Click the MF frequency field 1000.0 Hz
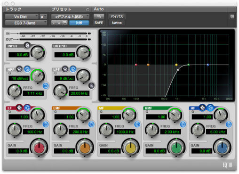This screenshot has width=239, height=174. pyautogui.click(x=125, y=132)
